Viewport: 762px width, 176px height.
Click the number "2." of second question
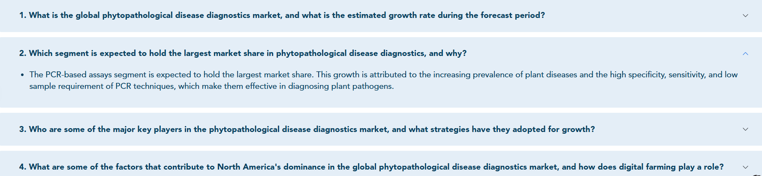click(23, 53)
